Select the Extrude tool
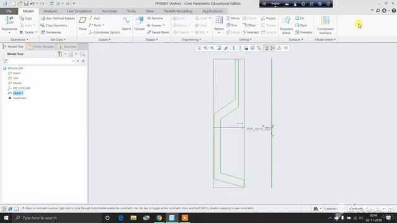Viewport: 397px width, 223px height. tap(139, 24)
